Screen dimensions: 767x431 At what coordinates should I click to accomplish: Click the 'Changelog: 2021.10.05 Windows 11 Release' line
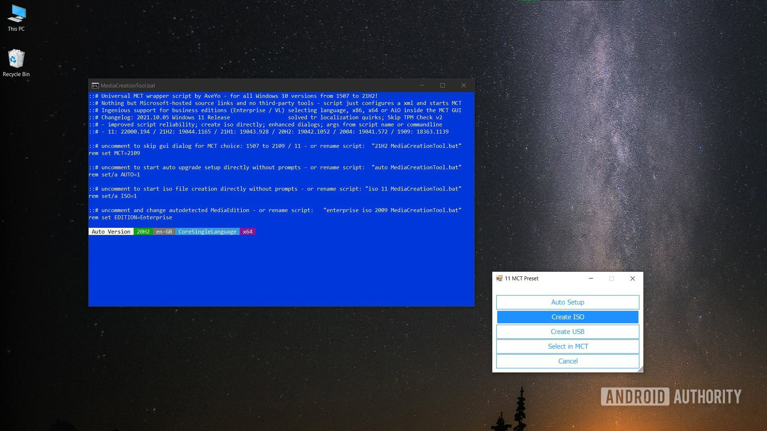pyautogui.click(x=266, y=117)
